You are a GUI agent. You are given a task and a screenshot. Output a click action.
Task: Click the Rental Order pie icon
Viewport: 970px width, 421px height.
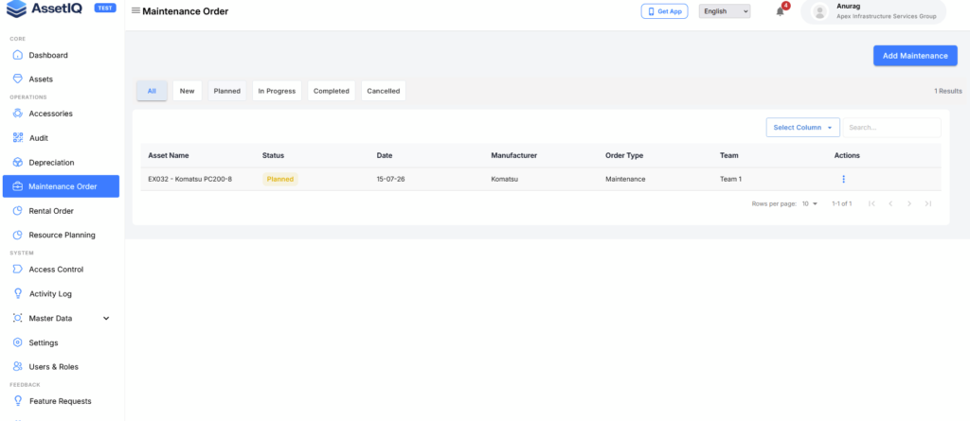tap(18, 211)
